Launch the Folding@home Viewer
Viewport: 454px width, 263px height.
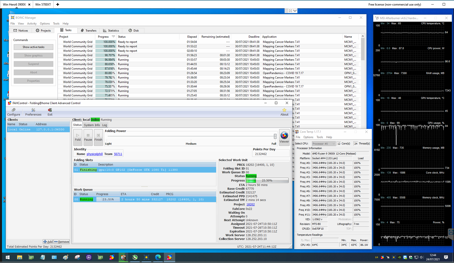click(x=284, y=137)
